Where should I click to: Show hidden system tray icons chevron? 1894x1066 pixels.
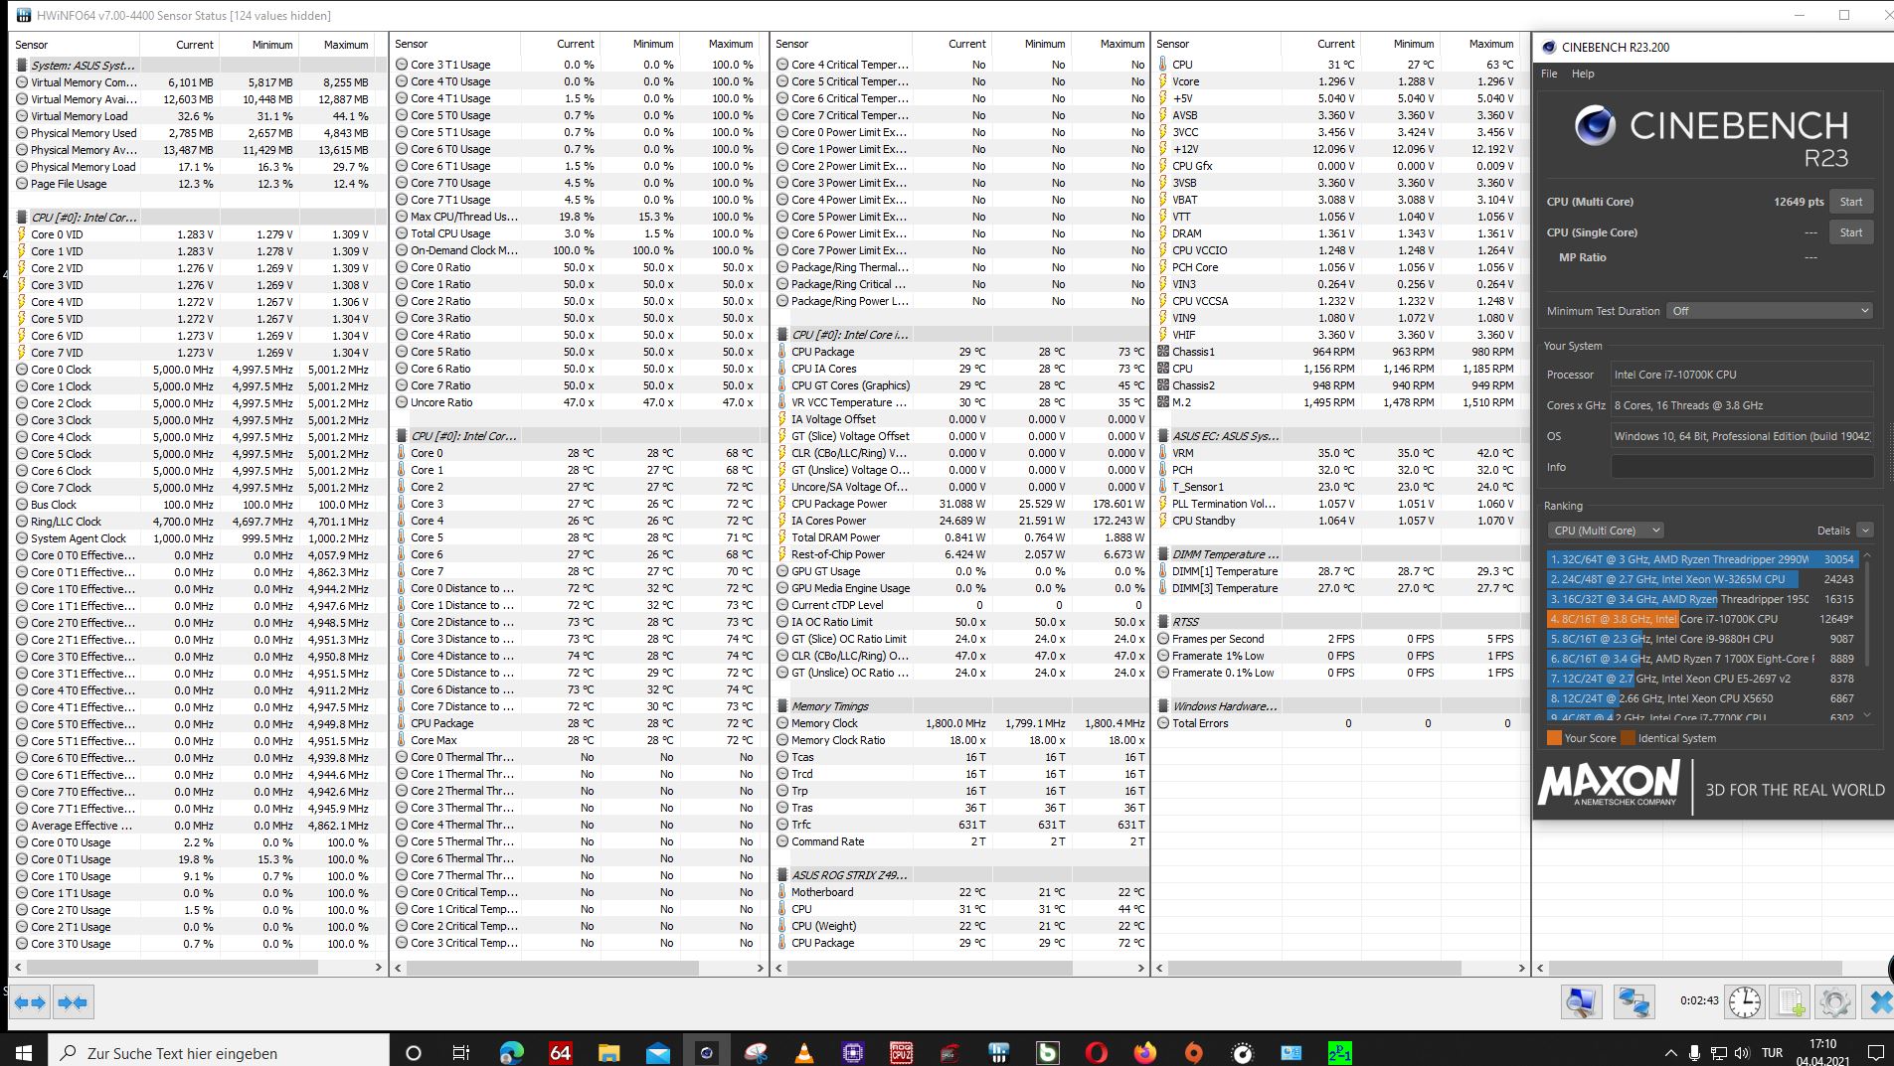[x=1670, y=1053]
